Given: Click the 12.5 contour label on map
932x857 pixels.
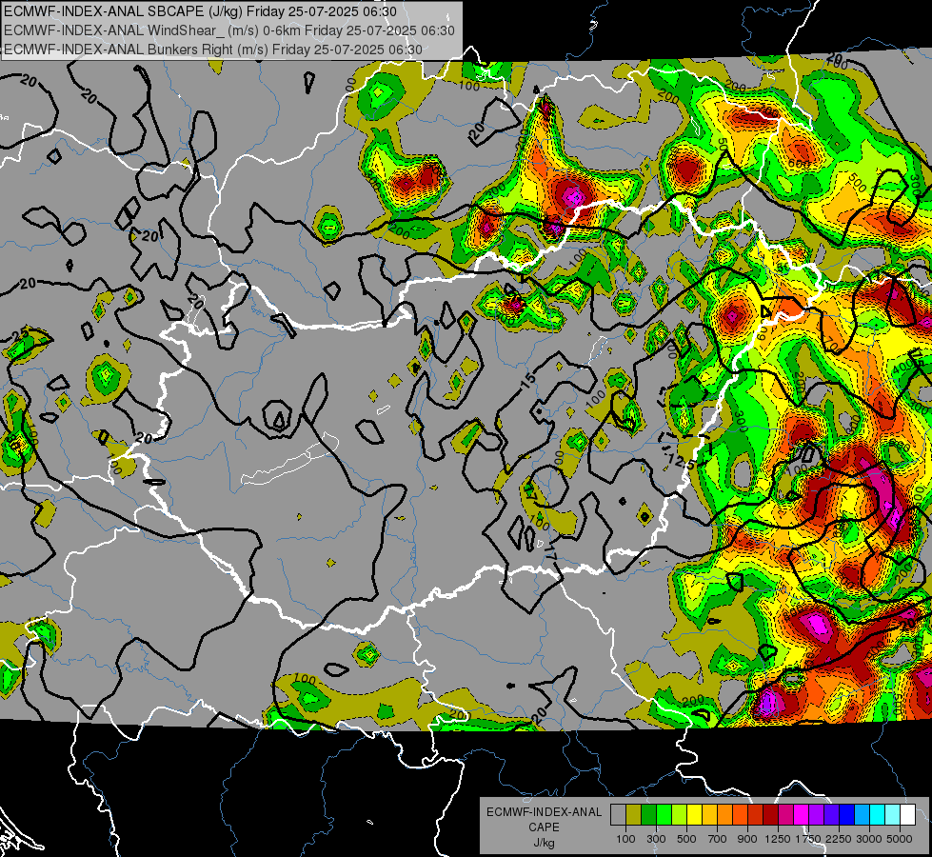Looking at the screenshot, I should click(x=681, y=460).
